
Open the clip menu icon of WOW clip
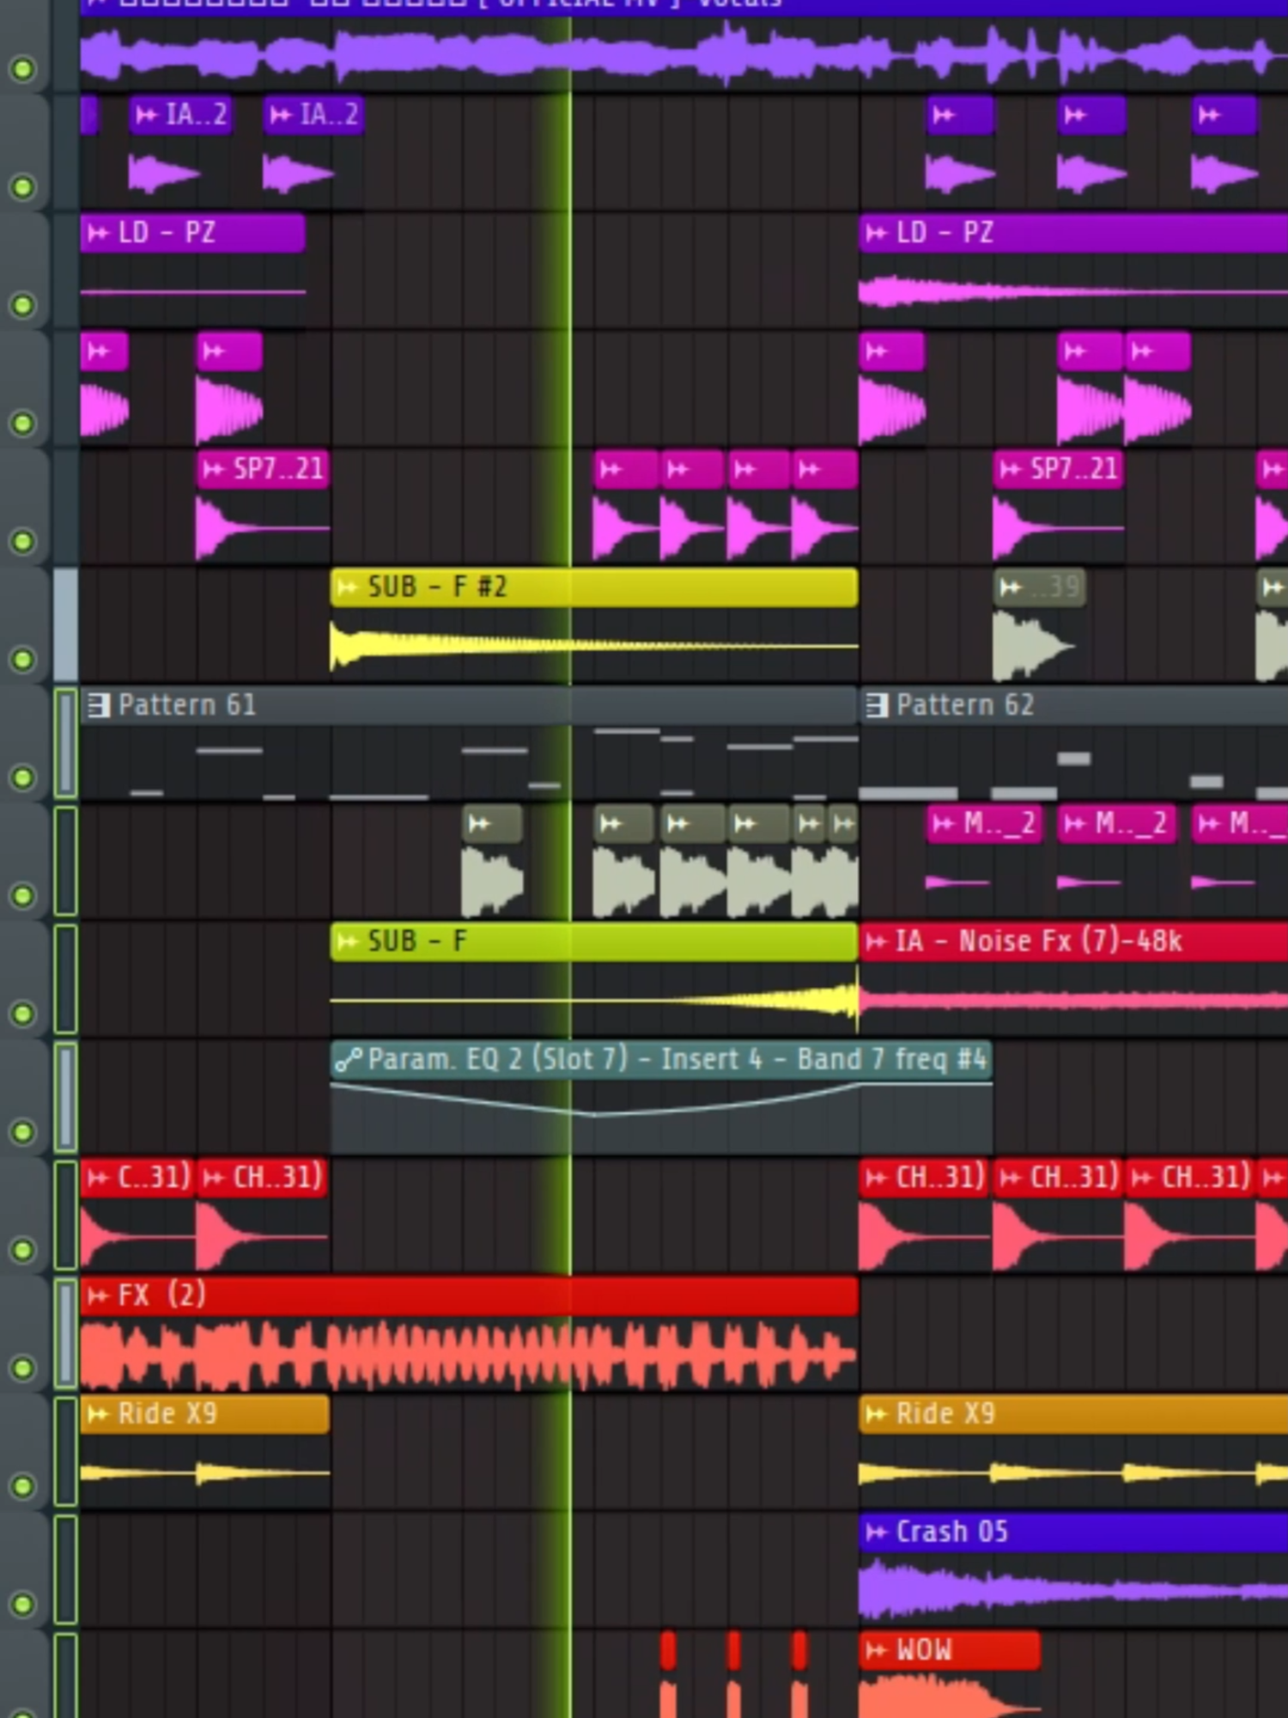876,1650
